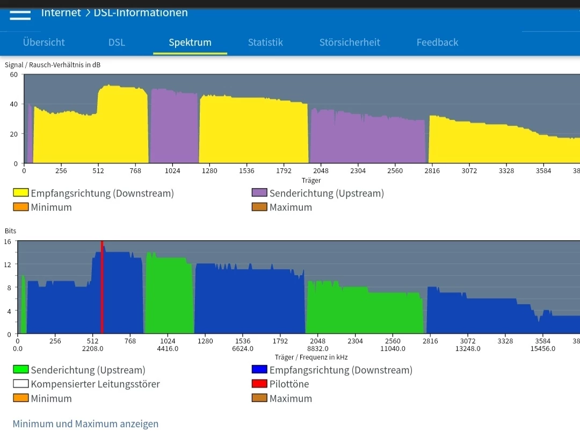Viewport: 580px width, 439px height.
Task: Click the green Senderichtung (Upstream) swatch
Action: pos(21,369)
